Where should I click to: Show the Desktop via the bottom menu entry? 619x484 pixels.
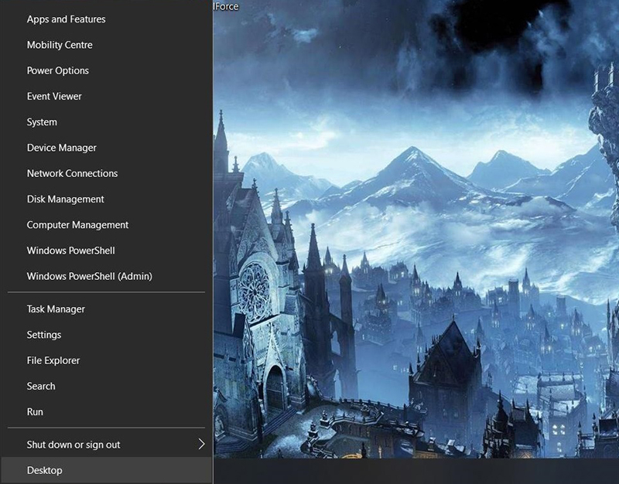pos(44,470)
